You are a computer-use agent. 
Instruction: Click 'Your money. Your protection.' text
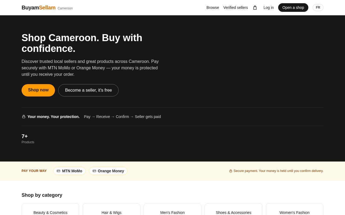point(53,117)
